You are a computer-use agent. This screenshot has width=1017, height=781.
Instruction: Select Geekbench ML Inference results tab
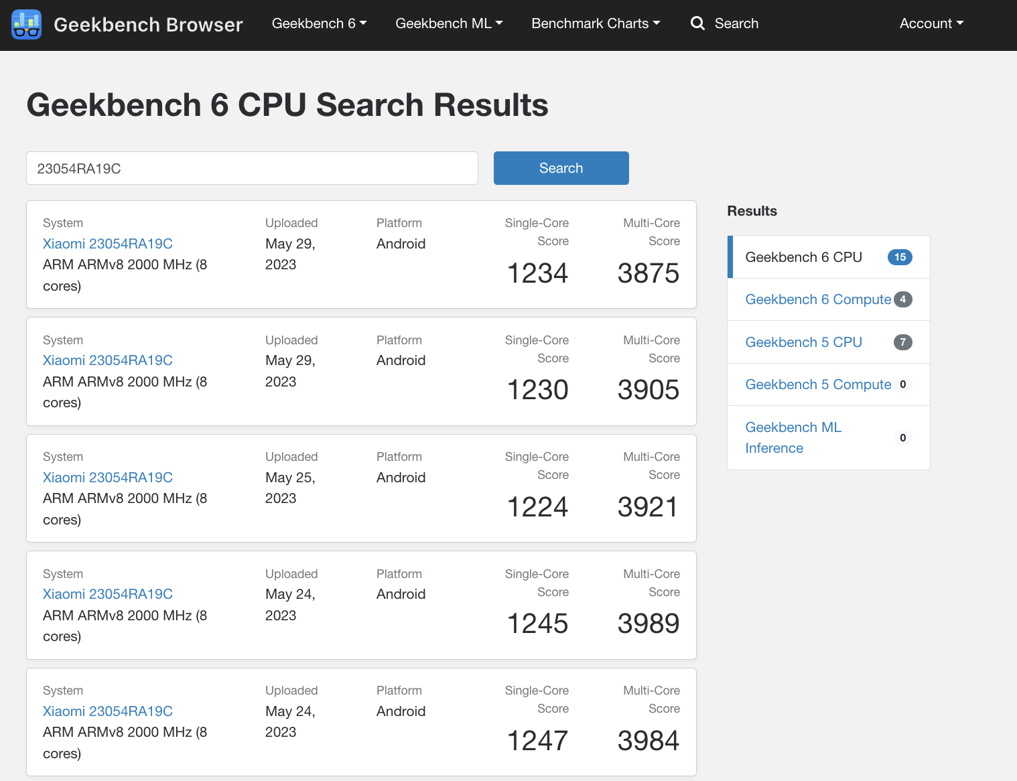[829, 437]
